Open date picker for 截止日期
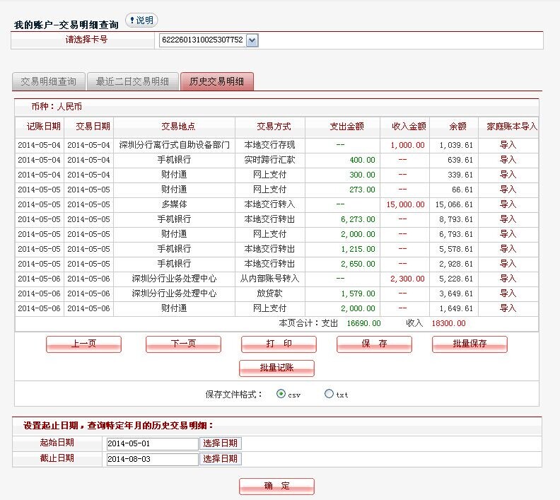Screen dimensions: 560x500 220,459
